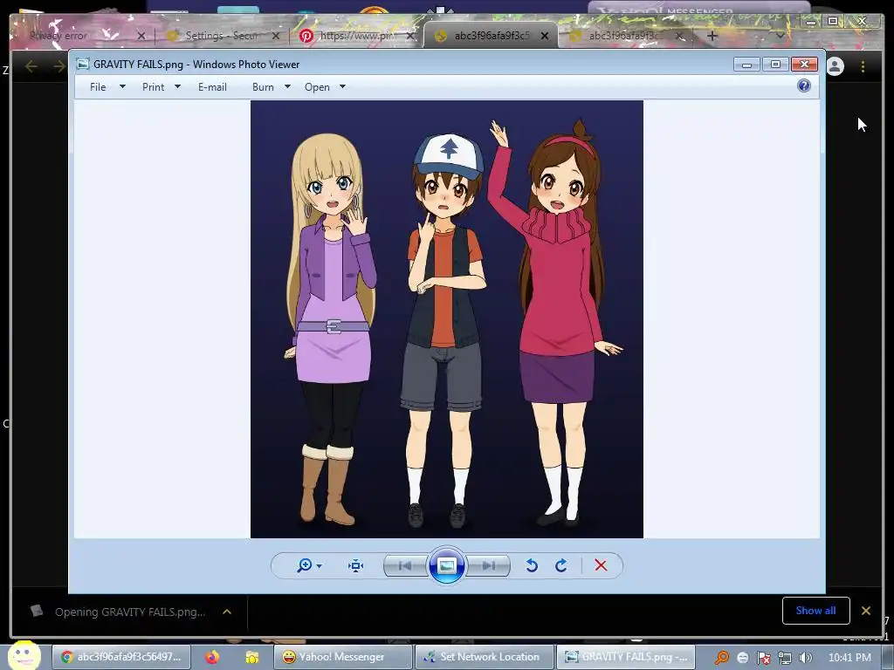894x670 pixels.
Task: Go to the previous photo
Action: tap(405, 565)
